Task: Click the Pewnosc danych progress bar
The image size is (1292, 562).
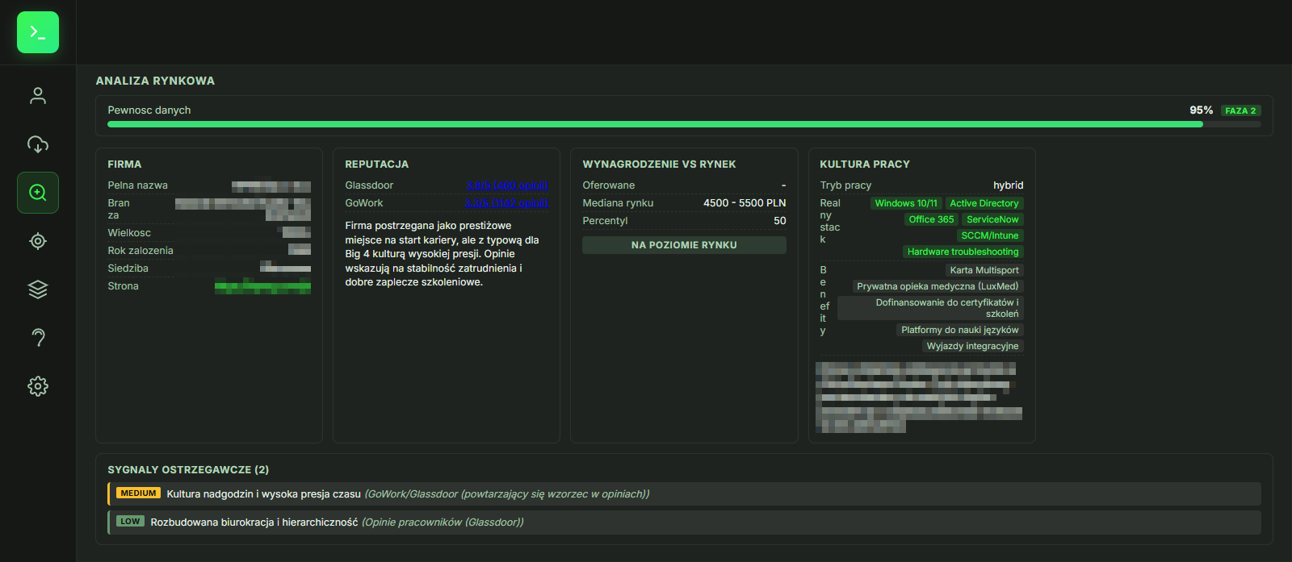Action: tap(684, 124)
